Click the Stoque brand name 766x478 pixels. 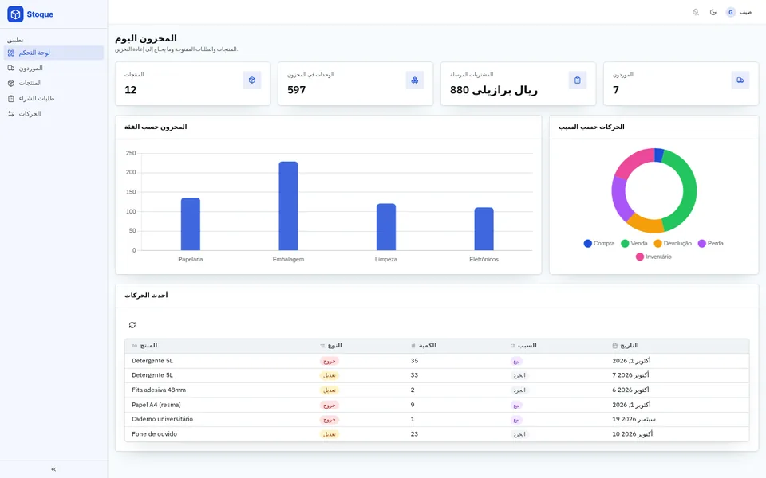tap(40, 14)
